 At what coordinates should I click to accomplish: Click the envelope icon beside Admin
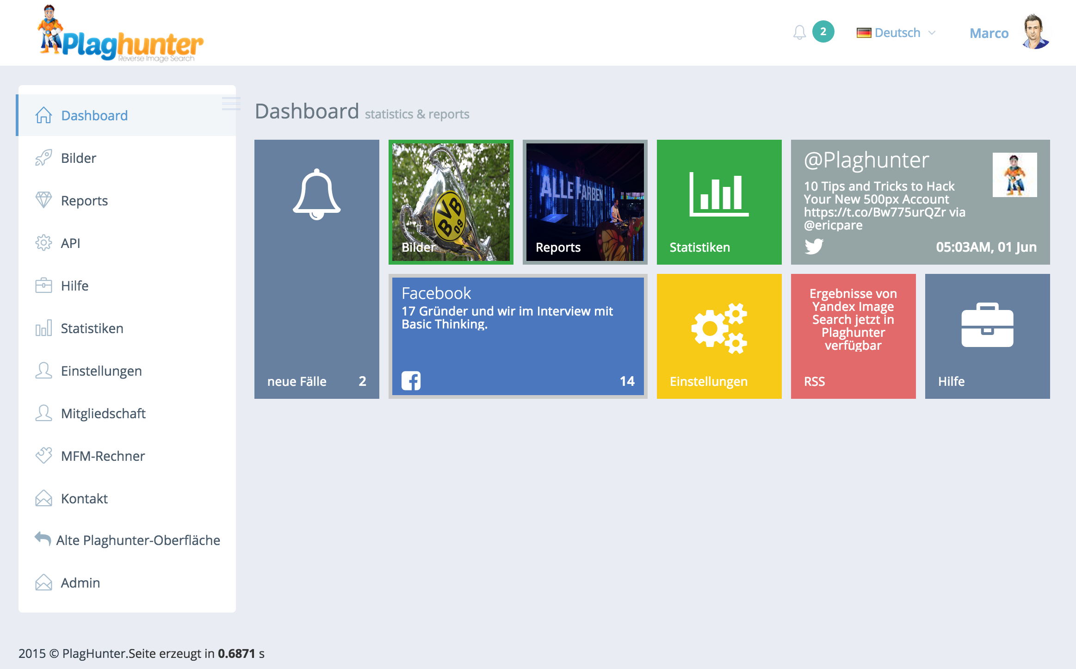[x=43, y=582]
